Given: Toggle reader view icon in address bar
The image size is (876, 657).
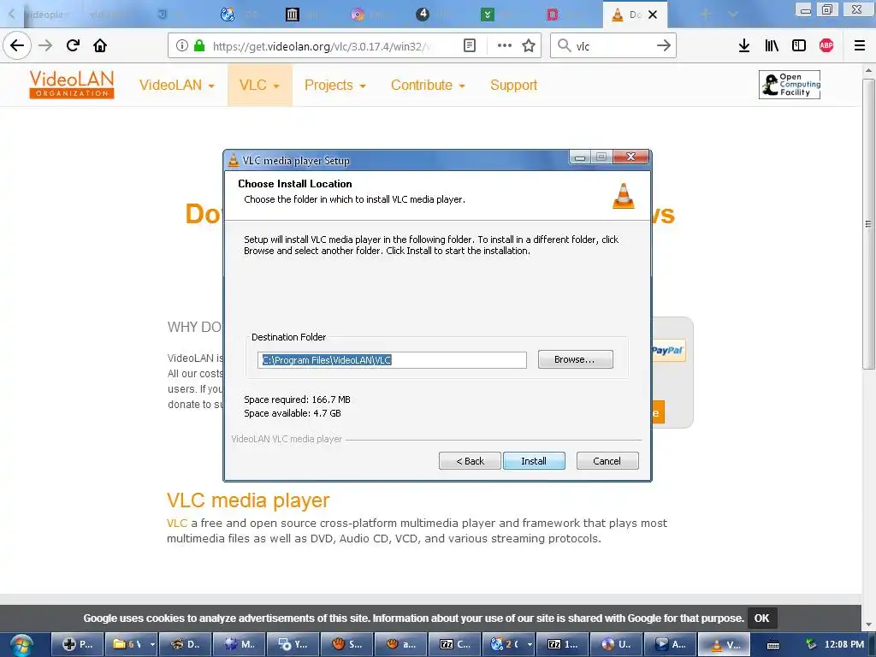Looking at the screenshot, I should (470, 45).
